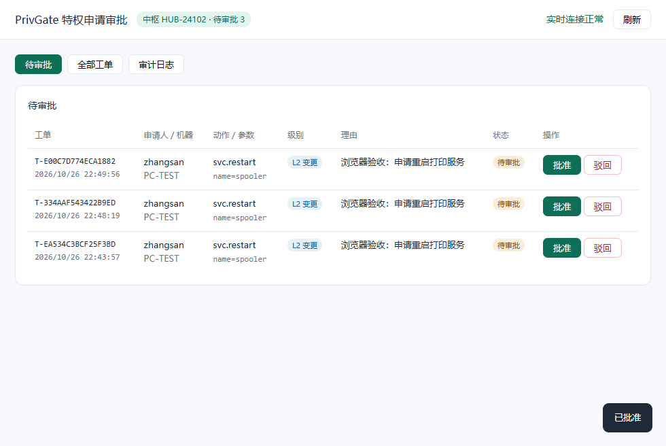666x446 pixels.
Task: Reject ticket T-E00C7D774ECA1882
Action: pos(602,165)
